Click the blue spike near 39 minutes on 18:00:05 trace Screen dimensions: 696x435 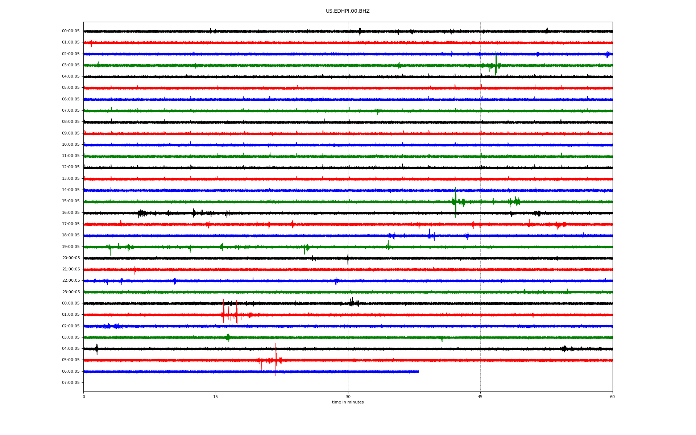430,235
